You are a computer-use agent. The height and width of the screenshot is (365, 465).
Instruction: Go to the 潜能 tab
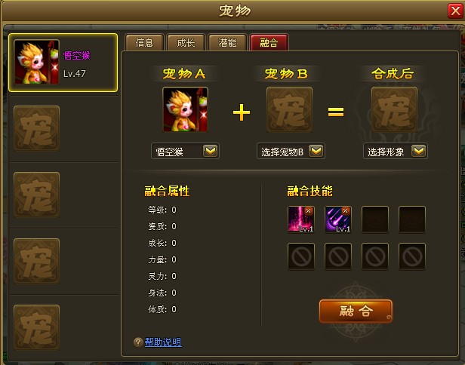227,43
